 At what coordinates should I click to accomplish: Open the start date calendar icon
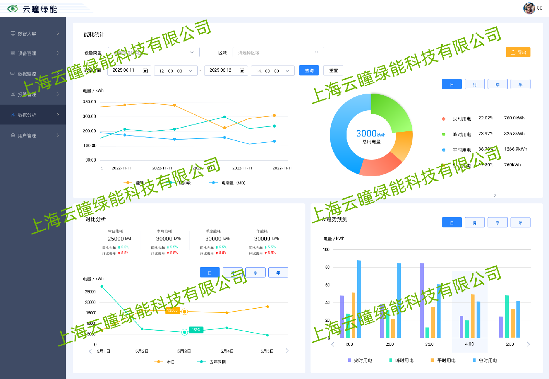(x=145, y=71)
